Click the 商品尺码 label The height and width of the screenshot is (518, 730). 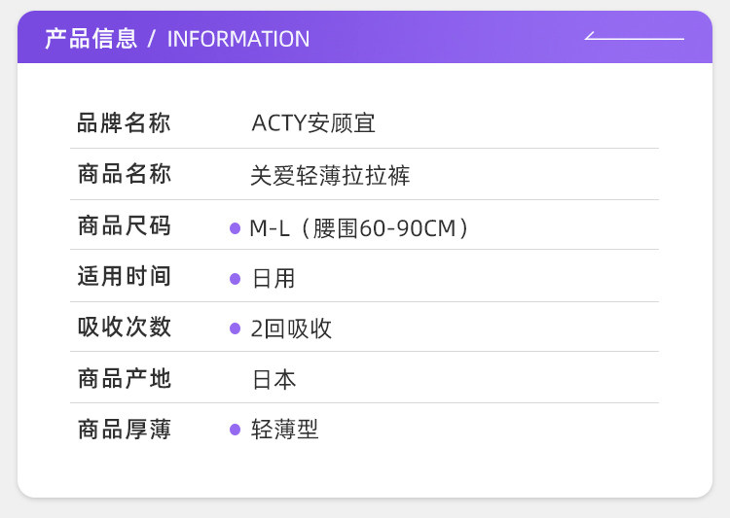click(124, 226)
